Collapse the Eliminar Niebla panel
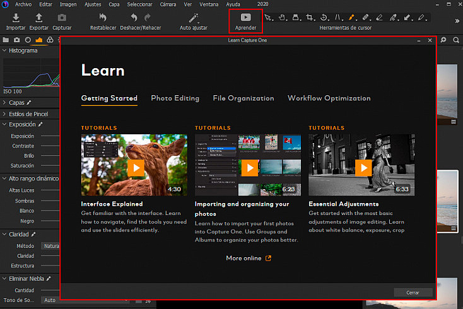463x309 pixels. [4, 278]
